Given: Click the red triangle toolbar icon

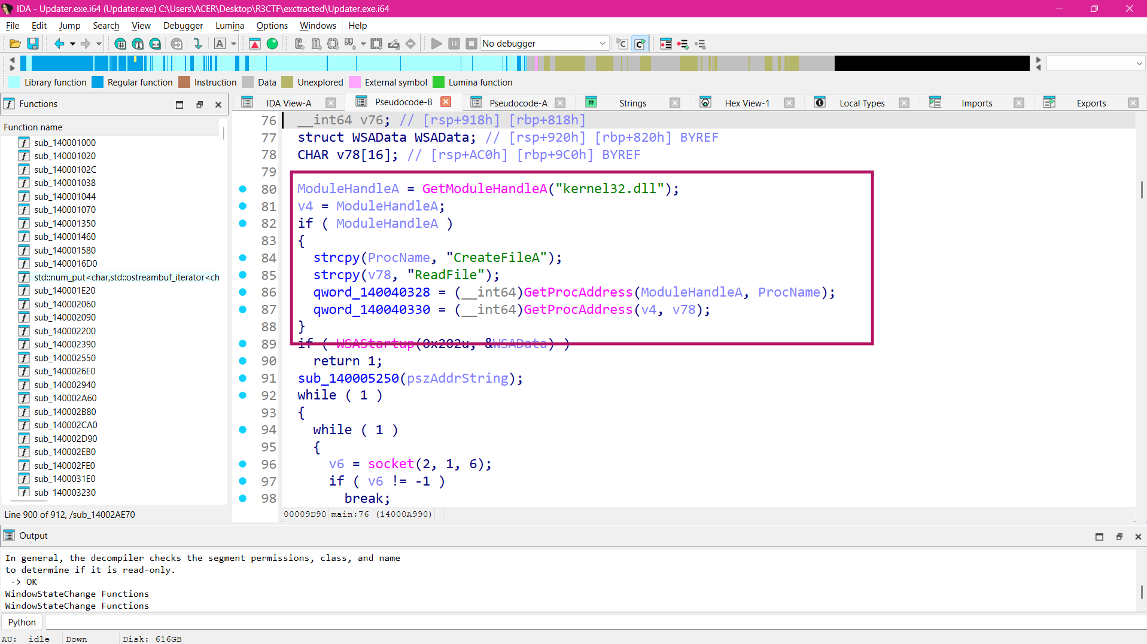Looking at the screenshot, I should (254, 44).
